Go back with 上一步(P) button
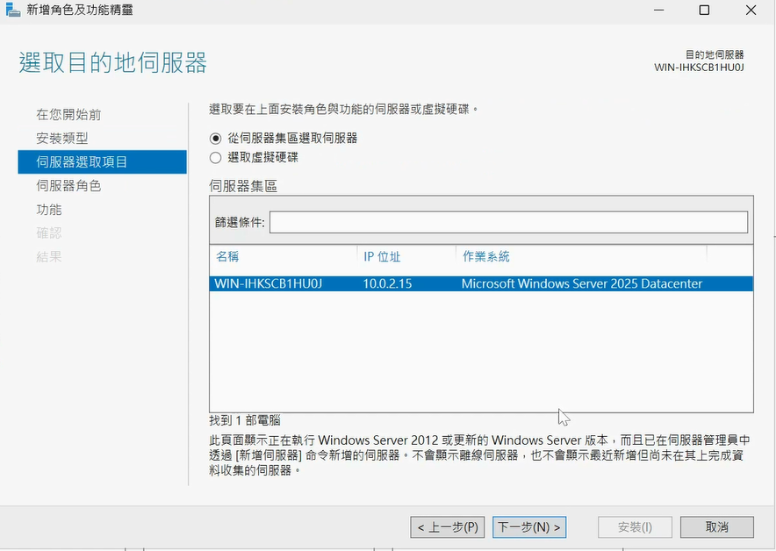Screen dimensions: 776x551 click(x=448, y=527)
